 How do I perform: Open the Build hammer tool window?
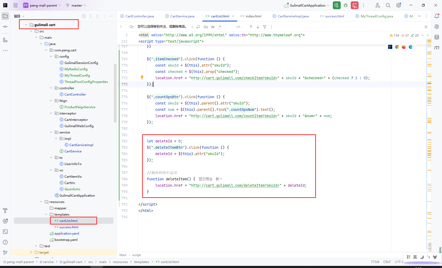coord(5,211)
